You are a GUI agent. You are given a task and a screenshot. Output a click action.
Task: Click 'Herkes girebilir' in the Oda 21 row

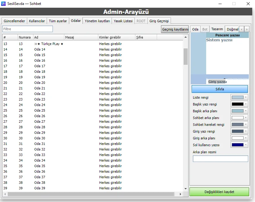tap(110, 88)
